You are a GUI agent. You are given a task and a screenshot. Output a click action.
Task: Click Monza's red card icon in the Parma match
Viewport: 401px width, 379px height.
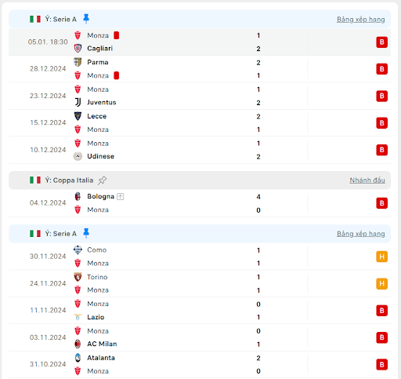(117, 75)
